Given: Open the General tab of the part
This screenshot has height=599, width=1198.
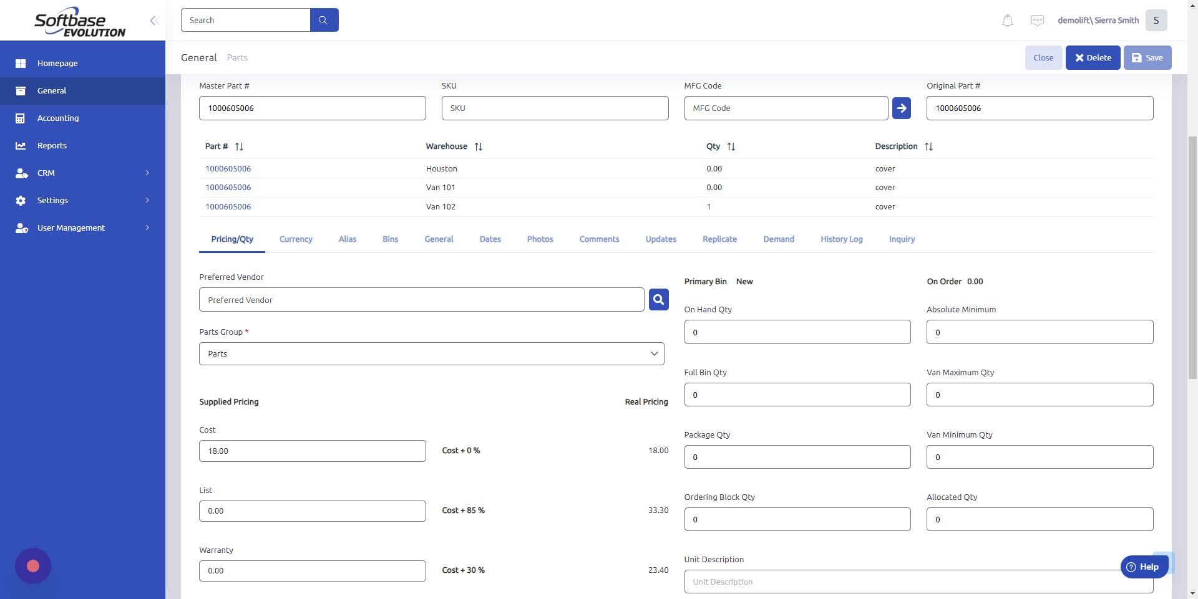Looking at the screenshot, I should (x=439, y=239).
